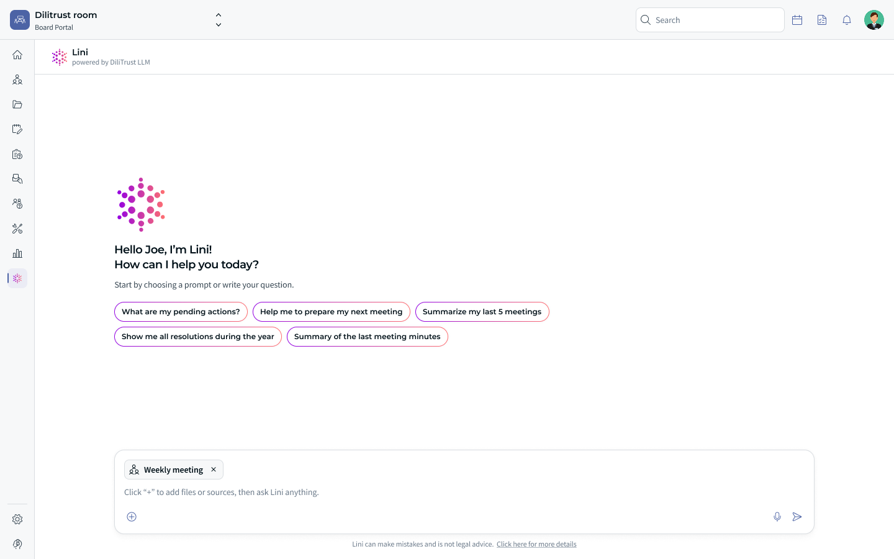Choose the 'Show me all resolutions during the year' prompt

tap(198, 337)
